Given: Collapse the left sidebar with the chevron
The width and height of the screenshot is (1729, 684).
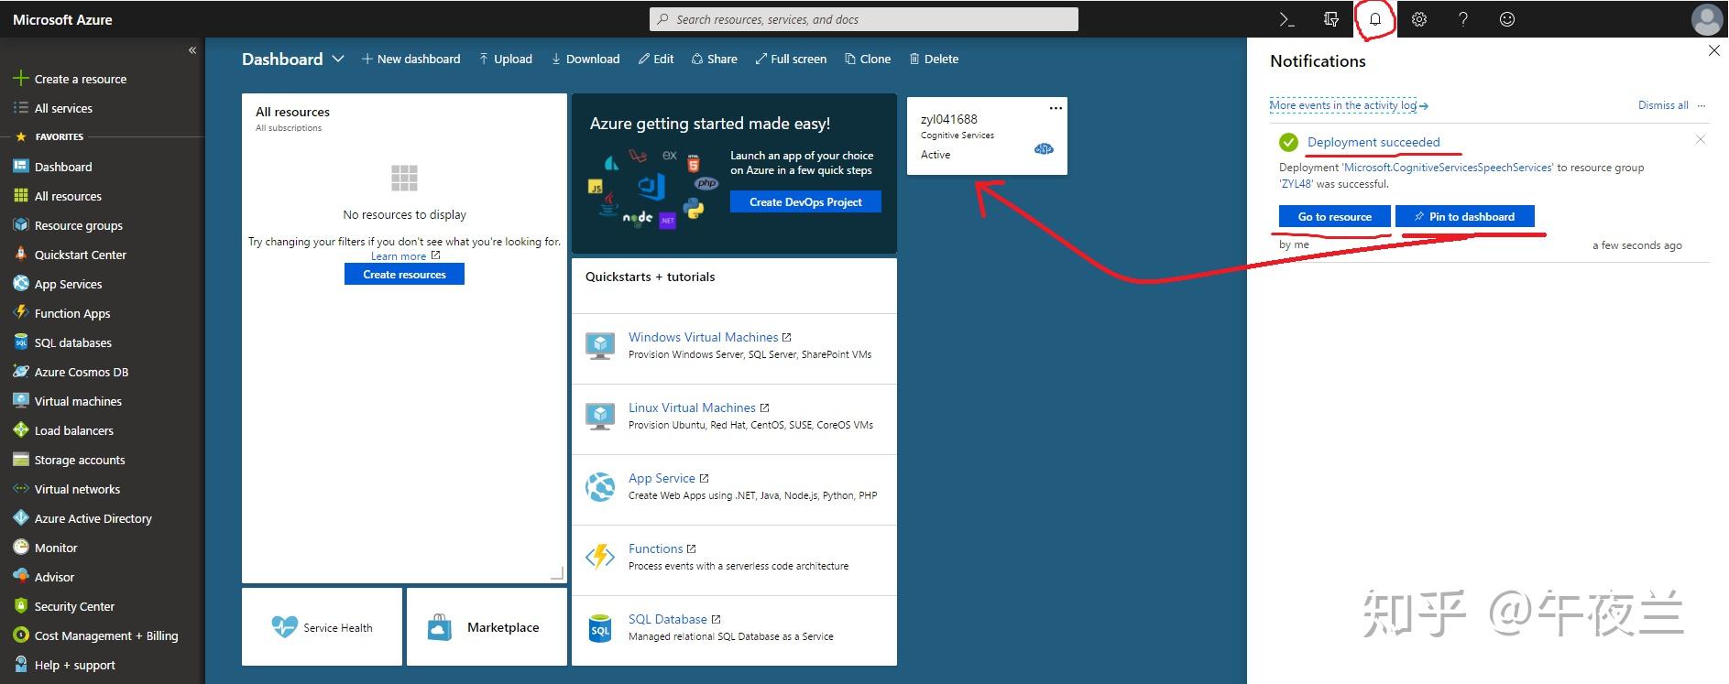Looking at the screenshot, I should click(192, 50).
